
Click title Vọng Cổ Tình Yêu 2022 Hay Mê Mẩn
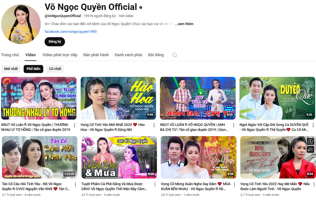[x=275, y=186]
